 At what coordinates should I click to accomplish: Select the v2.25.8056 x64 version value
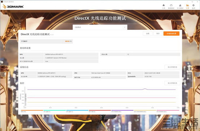click(96, 77)
